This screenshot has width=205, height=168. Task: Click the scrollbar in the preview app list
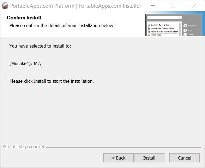click(x=180, y=29)
